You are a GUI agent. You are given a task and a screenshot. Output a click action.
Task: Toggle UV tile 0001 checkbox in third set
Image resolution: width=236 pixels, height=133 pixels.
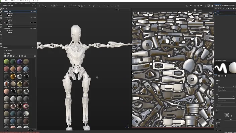(8, 27)
